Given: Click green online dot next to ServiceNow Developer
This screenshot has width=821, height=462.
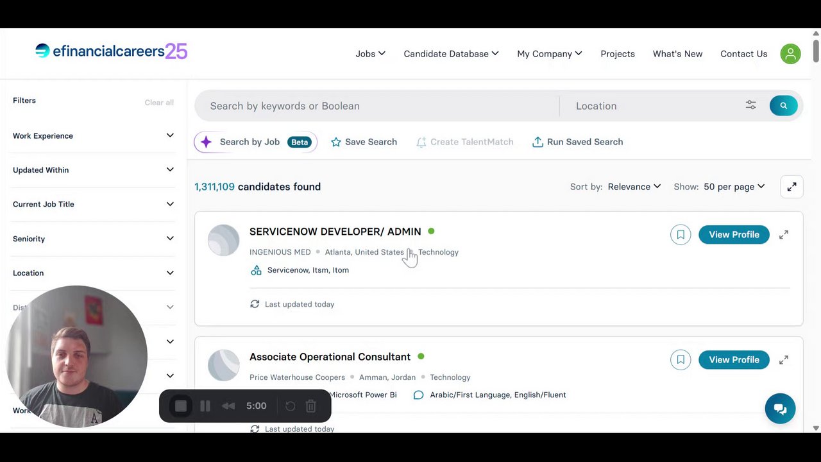Looking at the screenshot, I should point(431,231).
